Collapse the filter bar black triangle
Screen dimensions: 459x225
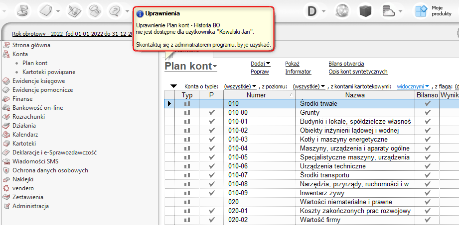[x=174, y=86]
